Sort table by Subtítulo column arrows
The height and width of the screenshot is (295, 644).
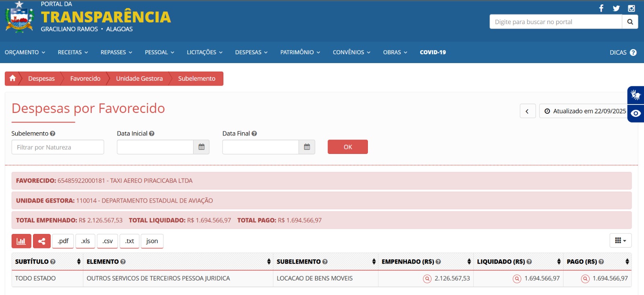pos(79,262)
